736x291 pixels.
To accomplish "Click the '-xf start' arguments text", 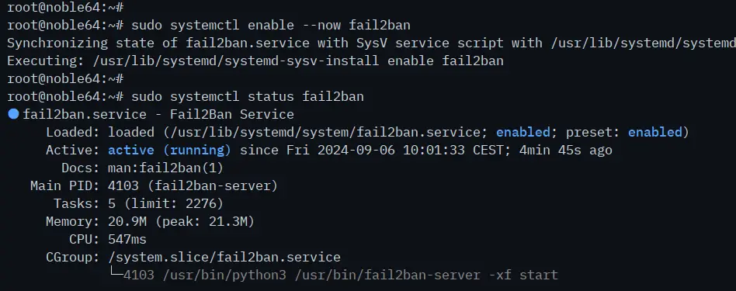I will (523, 275).
